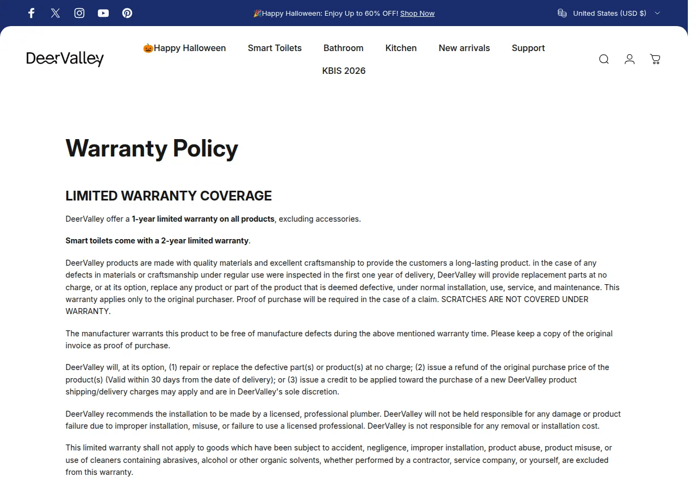Click the country selector chevron arrow
Image resolution: width=696 pixels, height=489 pixels.
(657, 13)
